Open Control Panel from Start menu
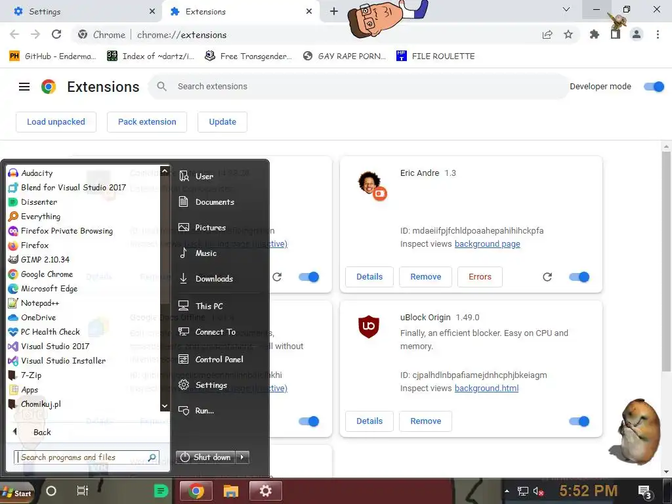The height and width of the screenshot is (504, 672). click(219, 360)
